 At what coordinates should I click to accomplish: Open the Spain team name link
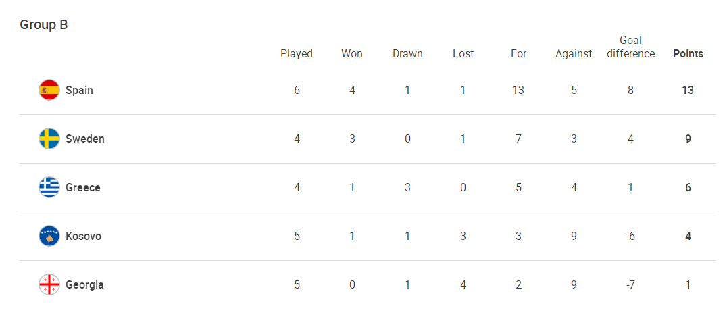[79, 90]
